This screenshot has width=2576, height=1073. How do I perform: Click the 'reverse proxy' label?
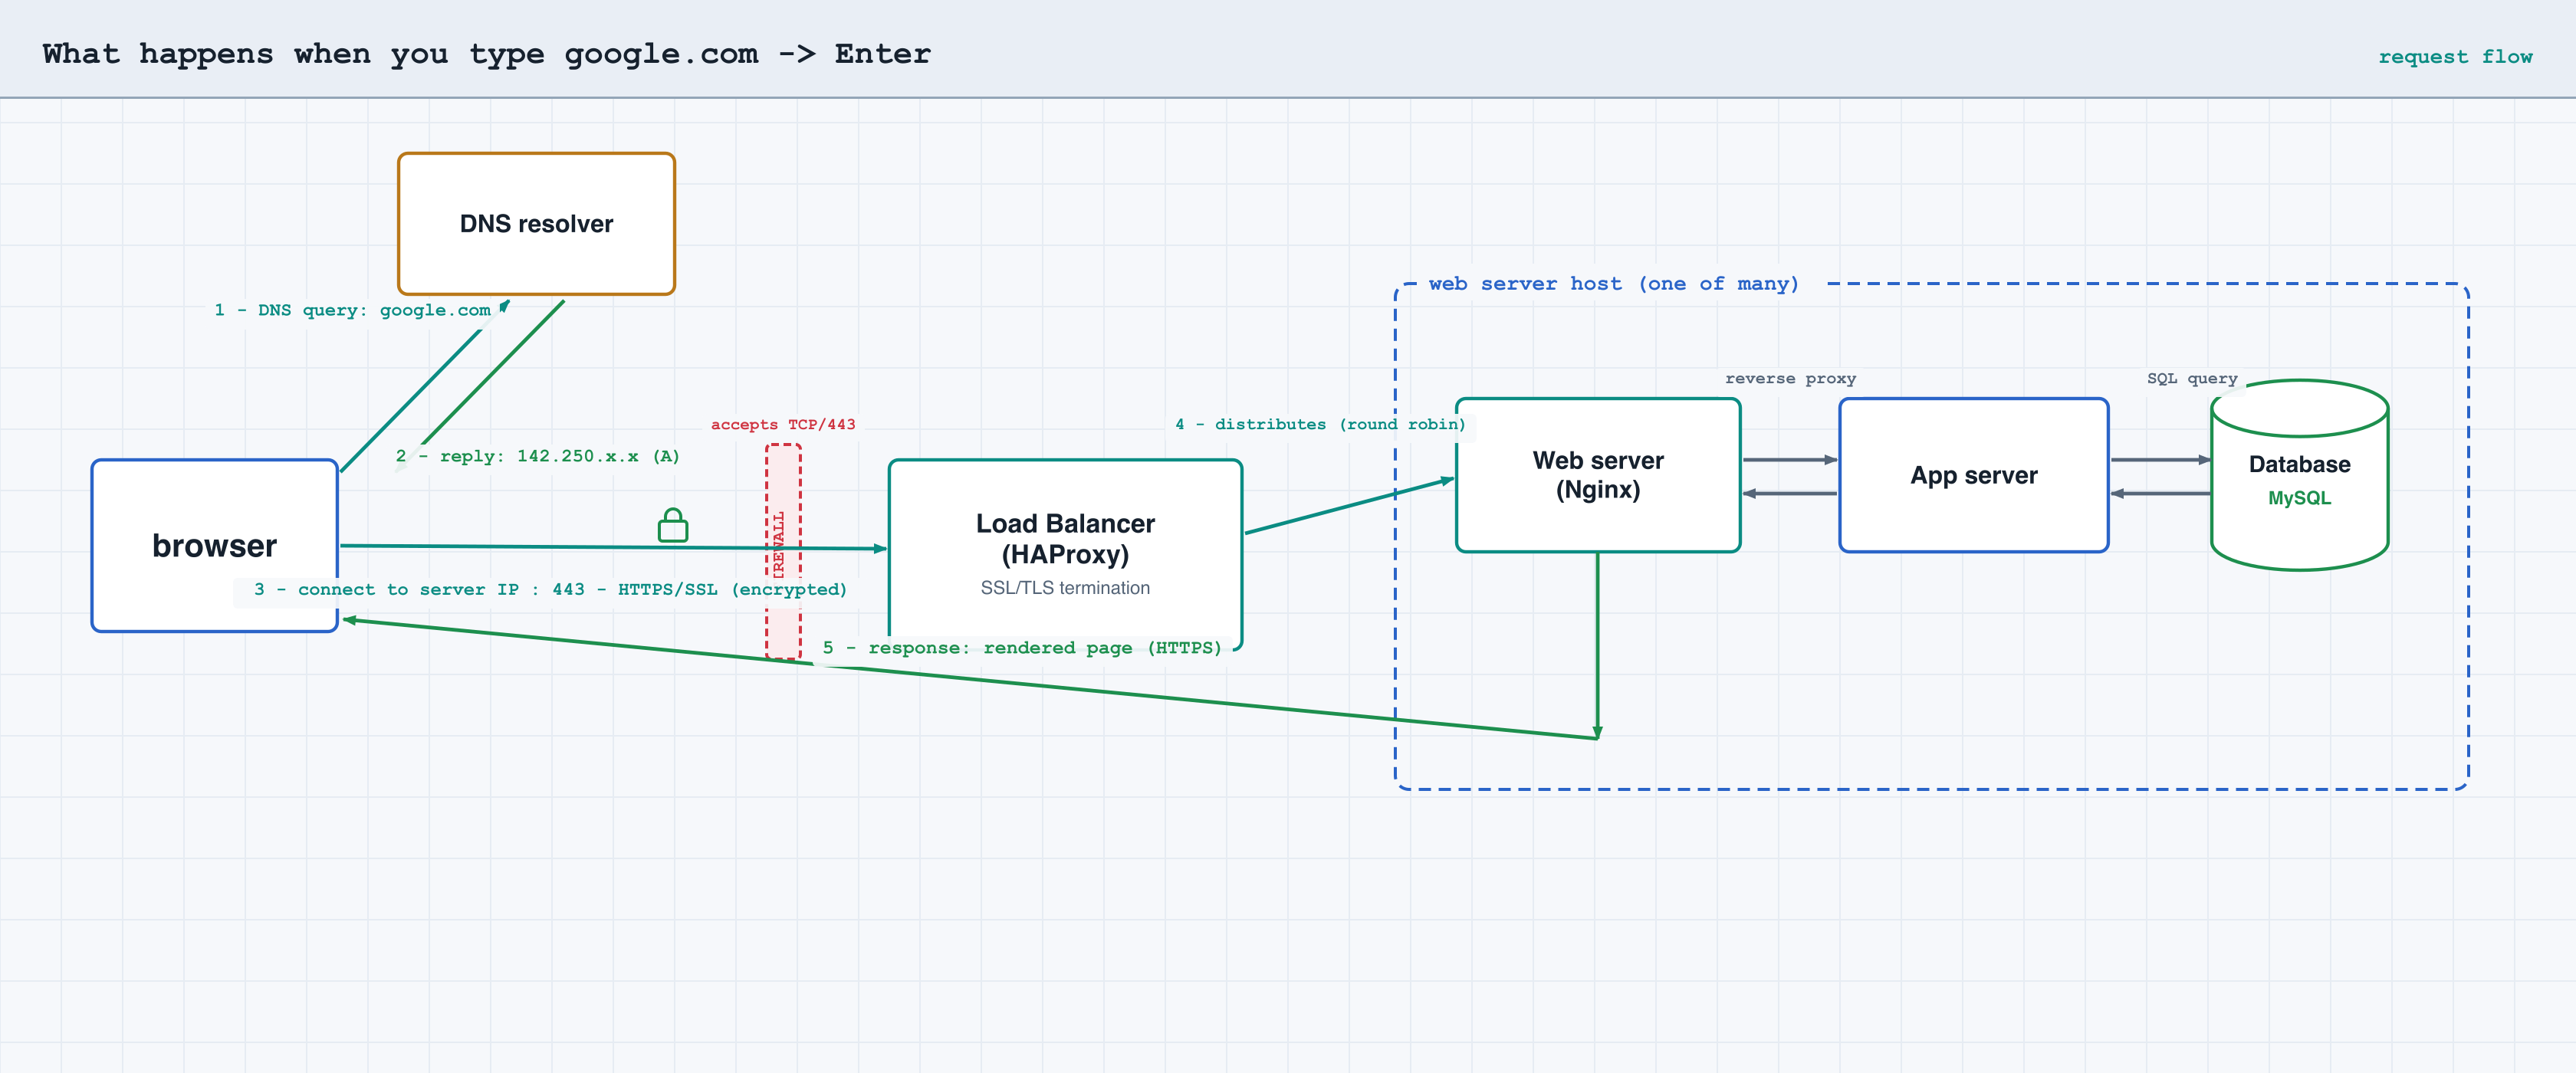[x=1790, y=378]
